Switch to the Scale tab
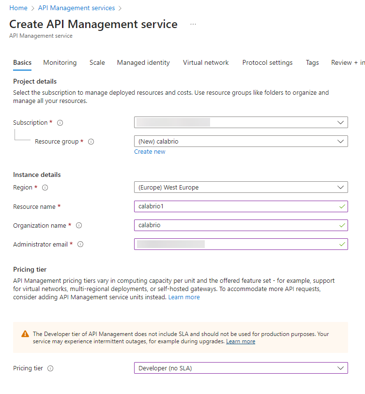This screenshot has height=394, width=365. [x=97, y=62]
